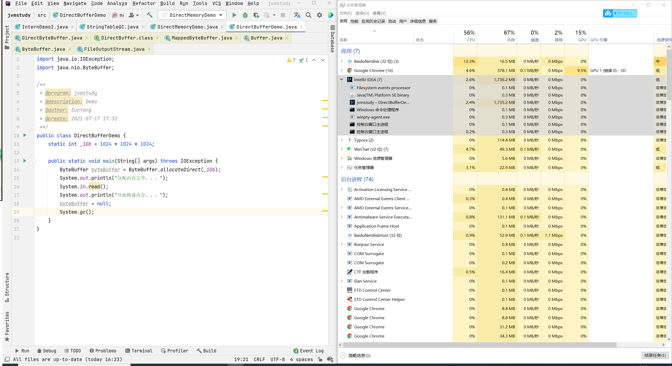Image resolution: width=672 pixels, height=366 pixels.
Task: Open the Analyze menu in IntelliJ
Action: (x=117, y=3)
